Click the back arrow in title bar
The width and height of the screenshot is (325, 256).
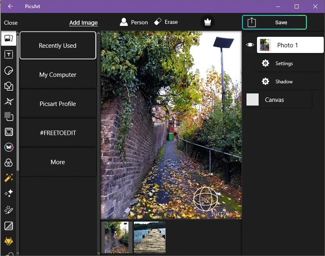[11, 6]
